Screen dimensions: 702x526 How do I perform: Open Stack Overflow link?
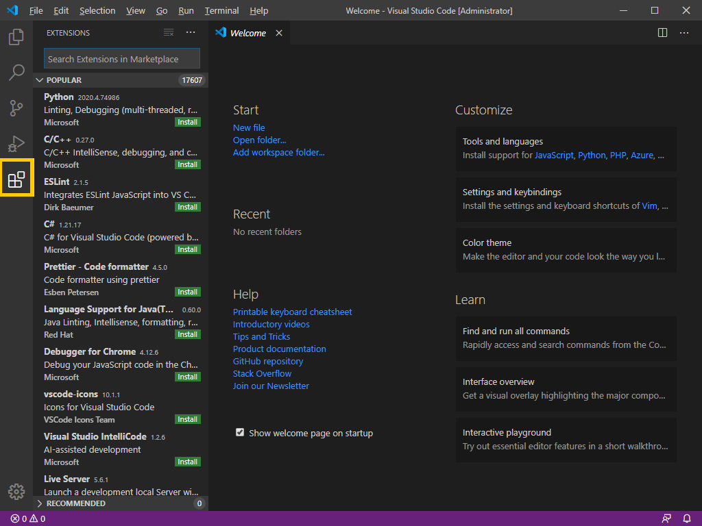262,373
